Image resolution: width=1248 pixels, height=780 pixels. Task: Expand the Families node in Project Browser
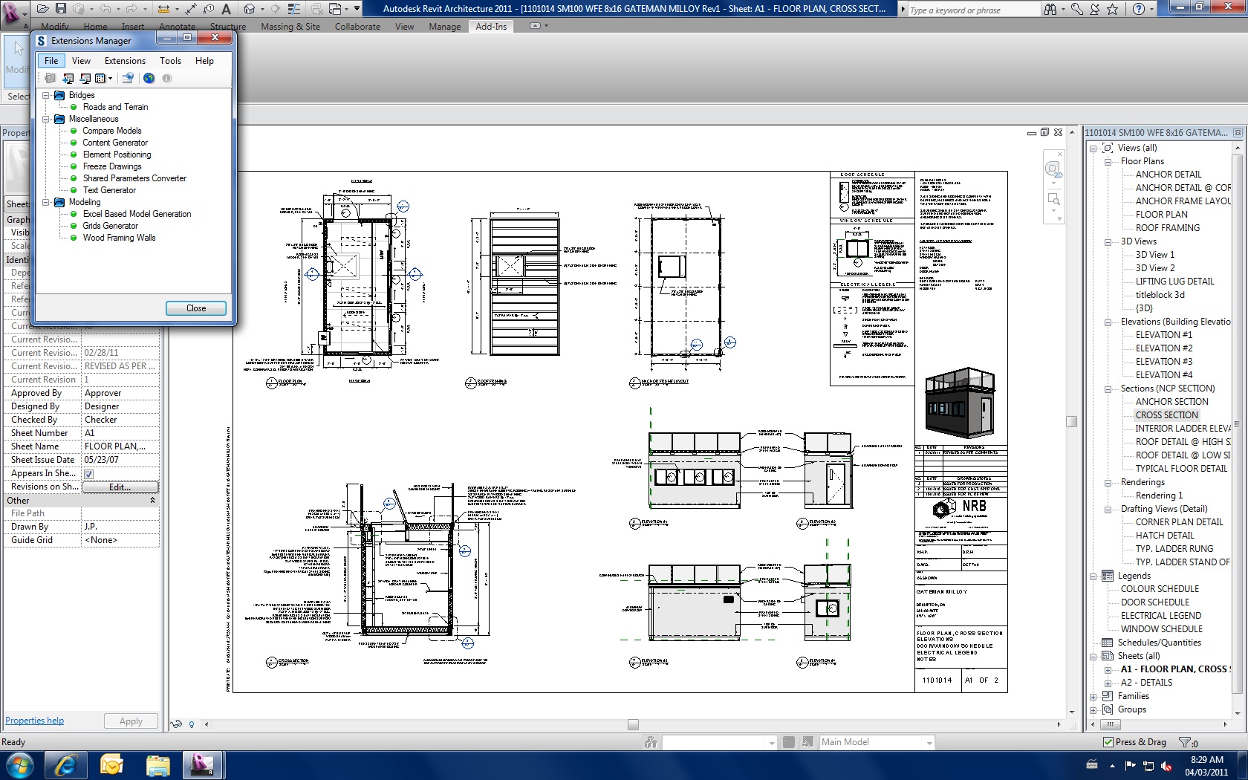pos(1093,696)
